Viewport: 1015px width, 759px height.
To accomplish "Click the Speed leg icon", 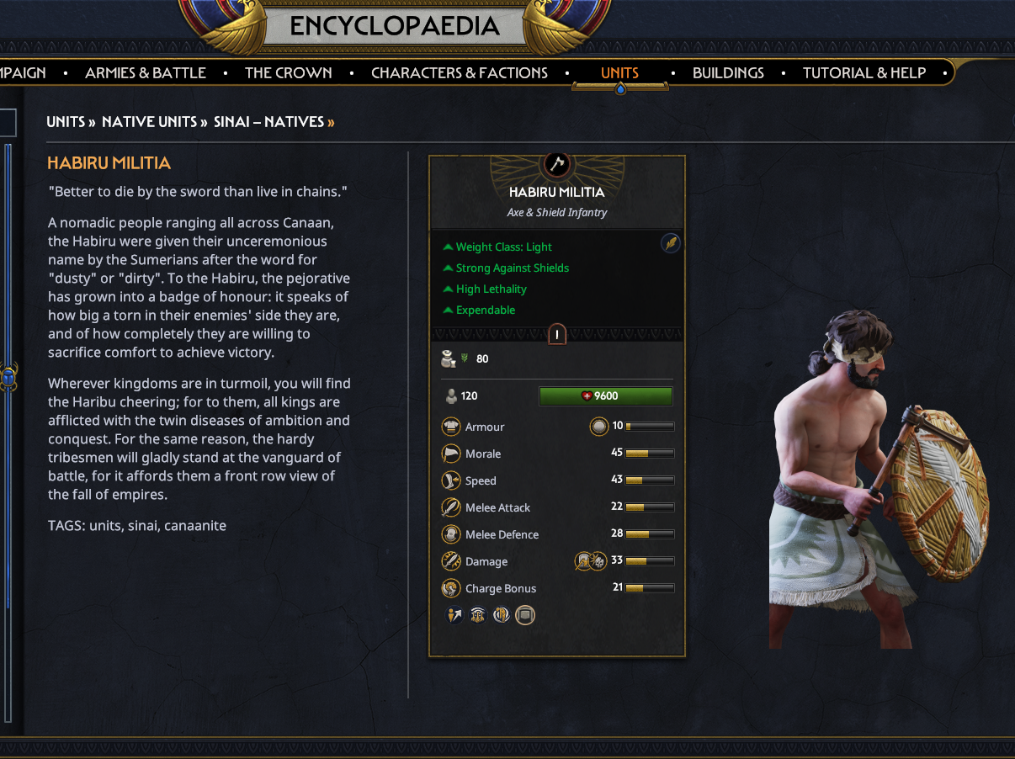I will (452, 480).
